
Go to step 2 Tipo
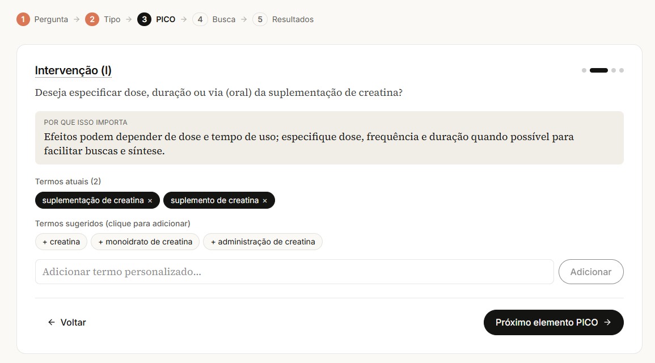coord(103,19)
